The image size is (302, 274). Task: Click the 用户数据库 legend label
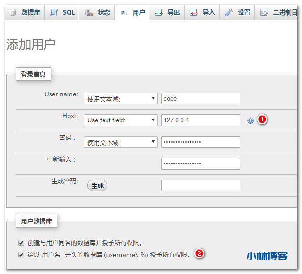(36, 221)
